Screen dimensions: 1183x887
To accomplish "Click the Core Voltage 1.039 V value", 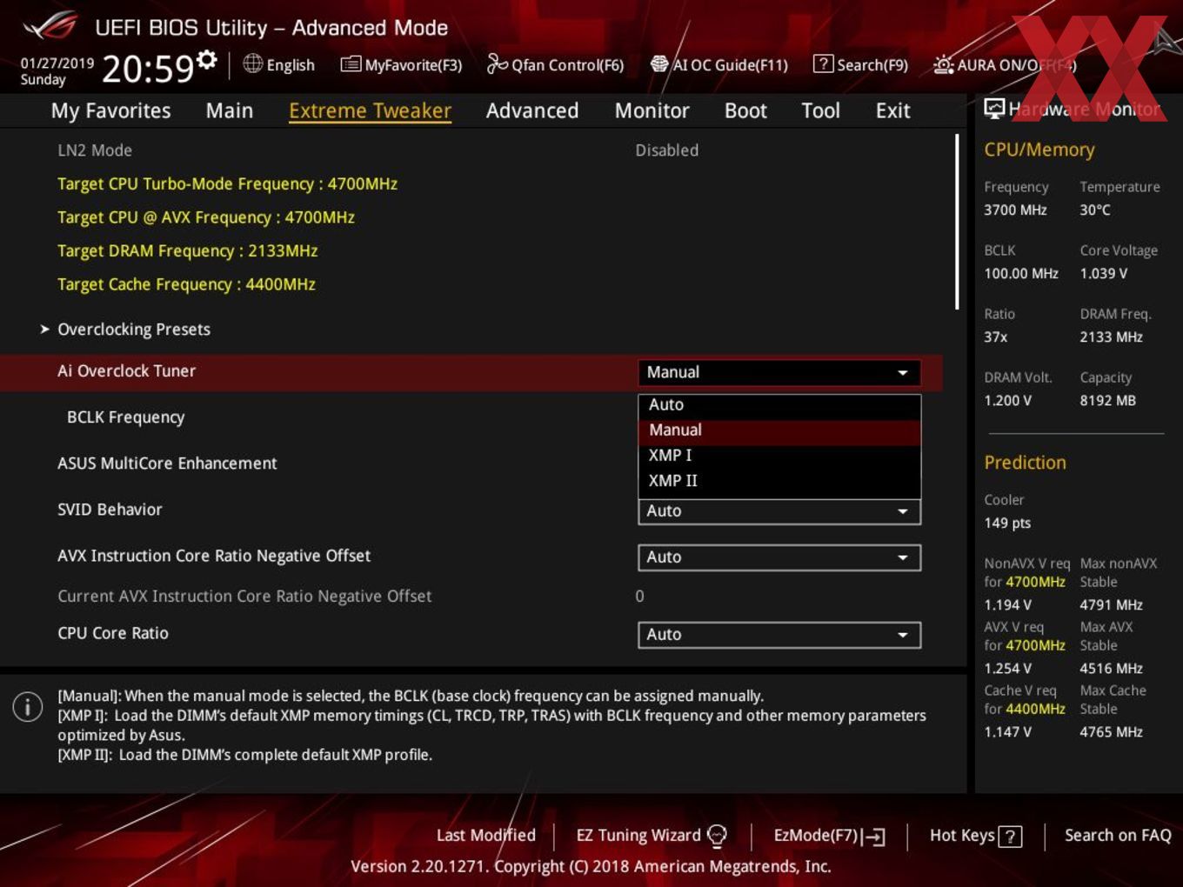I will point(1103,273).
